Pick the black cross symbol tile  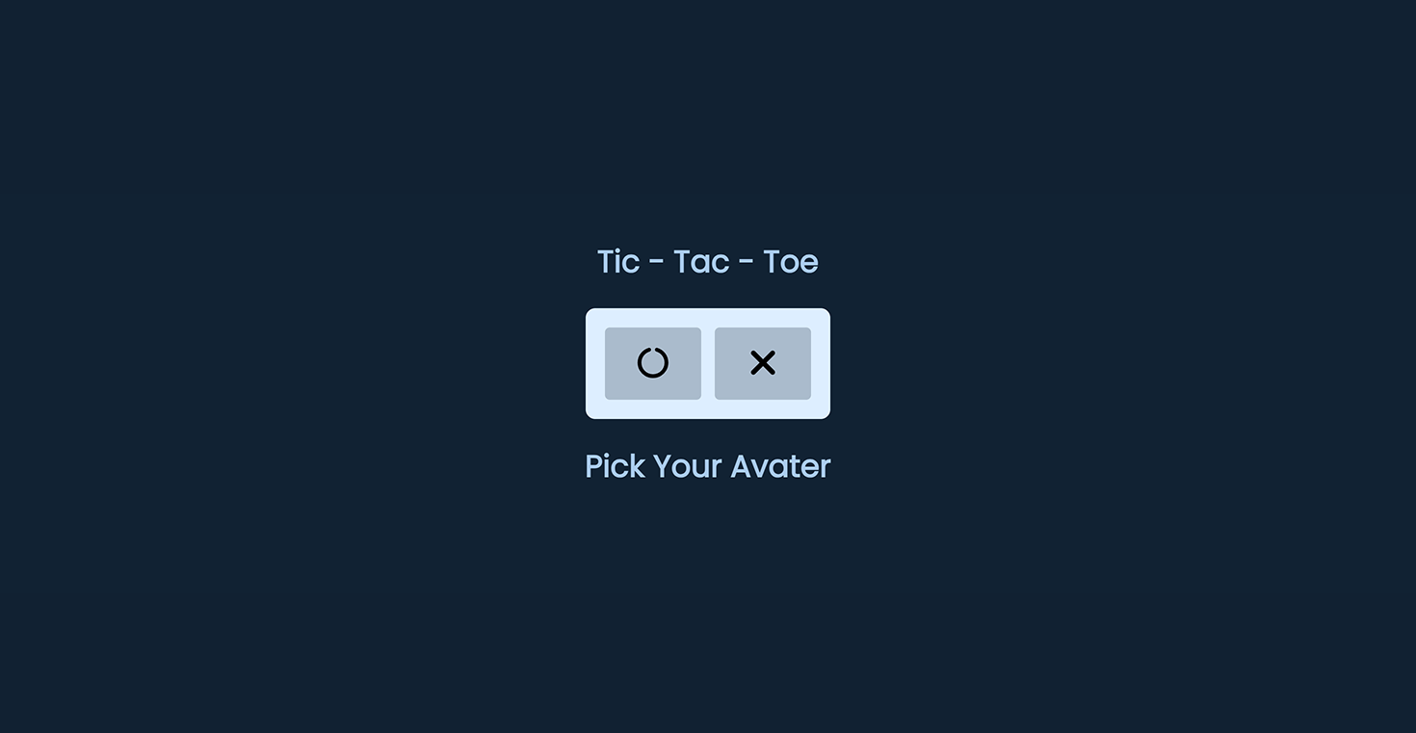point(763,363)
